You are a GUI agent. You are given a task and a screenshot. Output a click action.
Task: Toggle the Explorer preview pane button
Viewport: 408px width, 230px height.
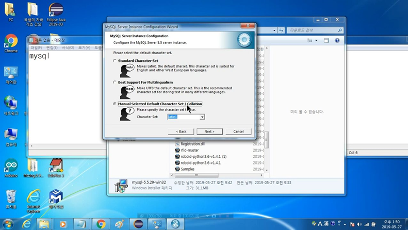coord(327,40)
